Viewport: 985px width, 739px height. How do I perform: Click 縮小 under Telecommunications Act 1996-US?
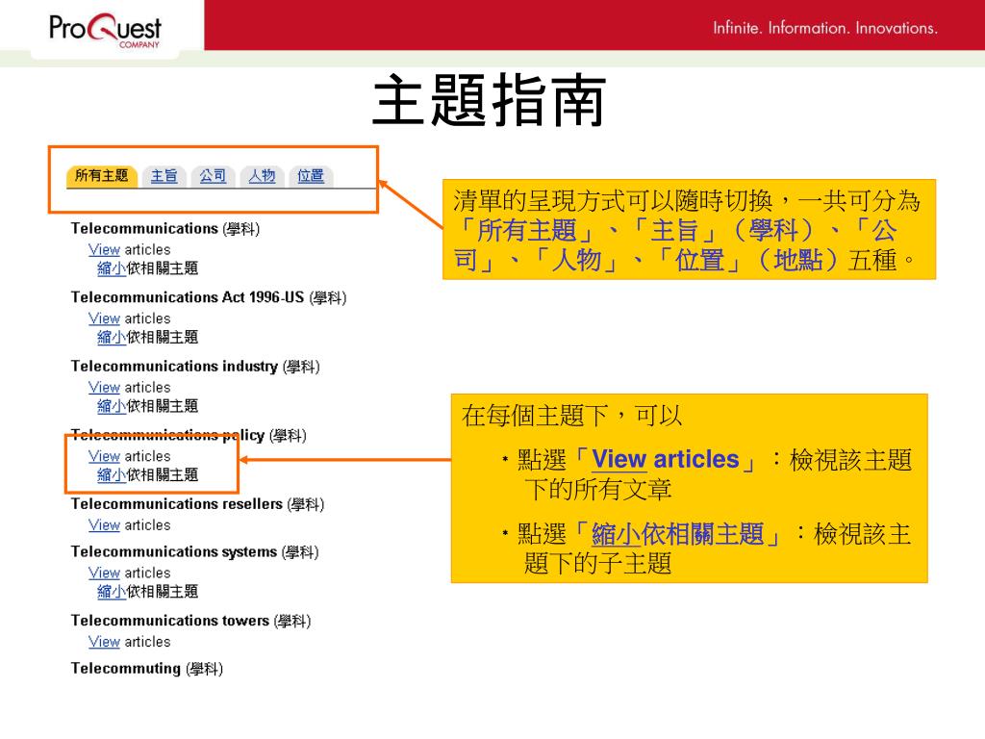point(112,338)
